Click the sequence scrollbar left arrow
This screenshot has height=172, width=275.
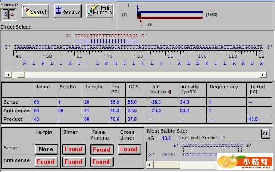(8, 75)
